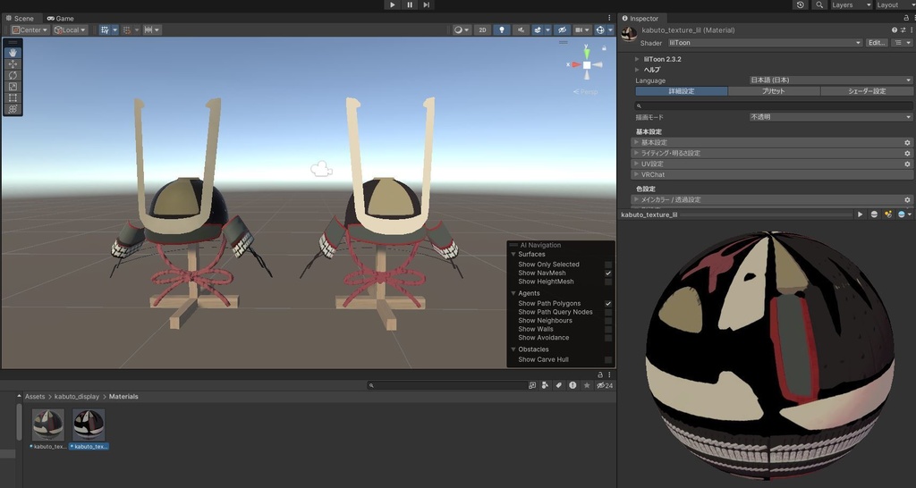Click the global search magnifier icon

[819, 4]
